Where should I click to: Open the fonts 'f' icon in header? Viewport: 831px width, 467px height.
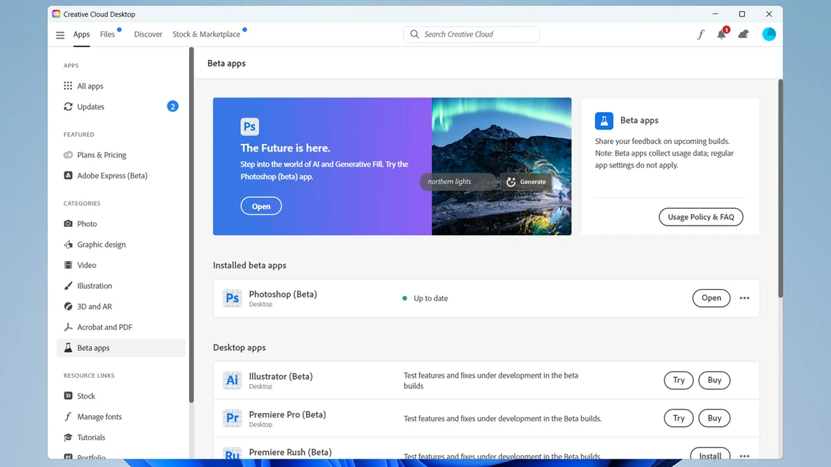click(700, 35)
